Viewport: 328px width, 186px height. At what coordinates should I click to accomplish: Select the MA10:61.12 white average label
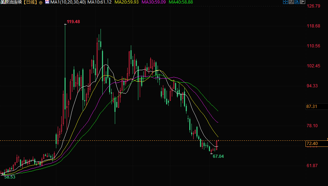pyautogui.click(x=99, y=2)
